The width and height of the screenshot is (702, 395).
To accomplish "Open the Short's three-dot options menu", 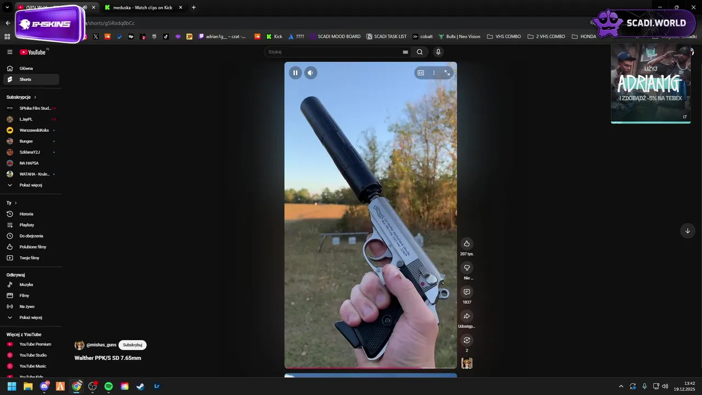I will tap(434, 73).
